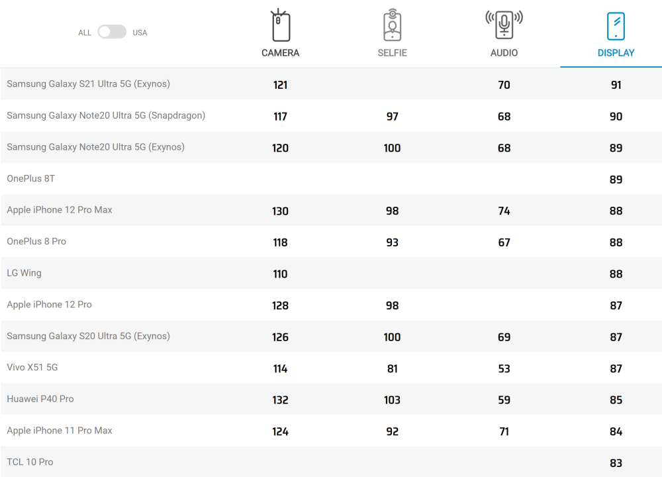This screenshot has height=477, width=662.
Task: Select the USA label next to toggle
Action: 140,32
